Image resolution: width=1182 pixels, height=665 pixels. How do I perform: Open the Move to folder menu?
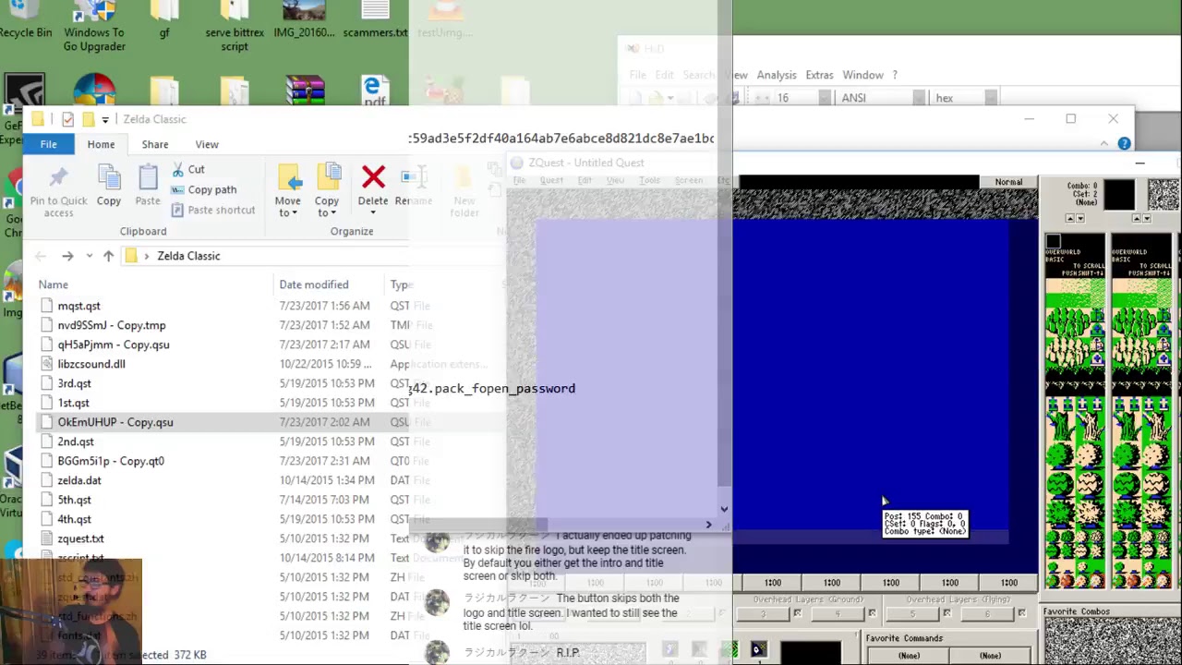pyautogui.click(x=288, y=192)
